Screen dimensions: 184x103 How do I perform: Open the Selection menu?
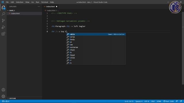tap(20, 2)
